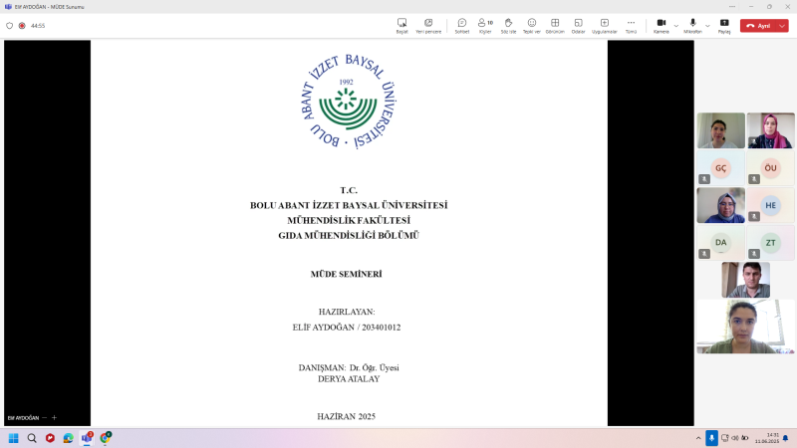
Task: Click the university logo on slide
Action: click(x=348, y=102)
